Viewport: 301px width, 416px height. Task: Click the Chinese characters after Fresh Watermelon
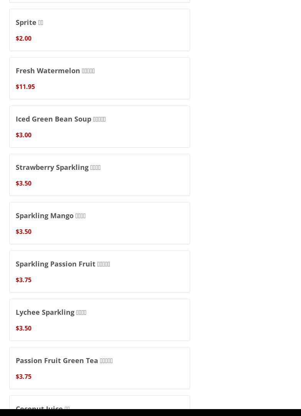pyautogui.click(x=88, y=71)
